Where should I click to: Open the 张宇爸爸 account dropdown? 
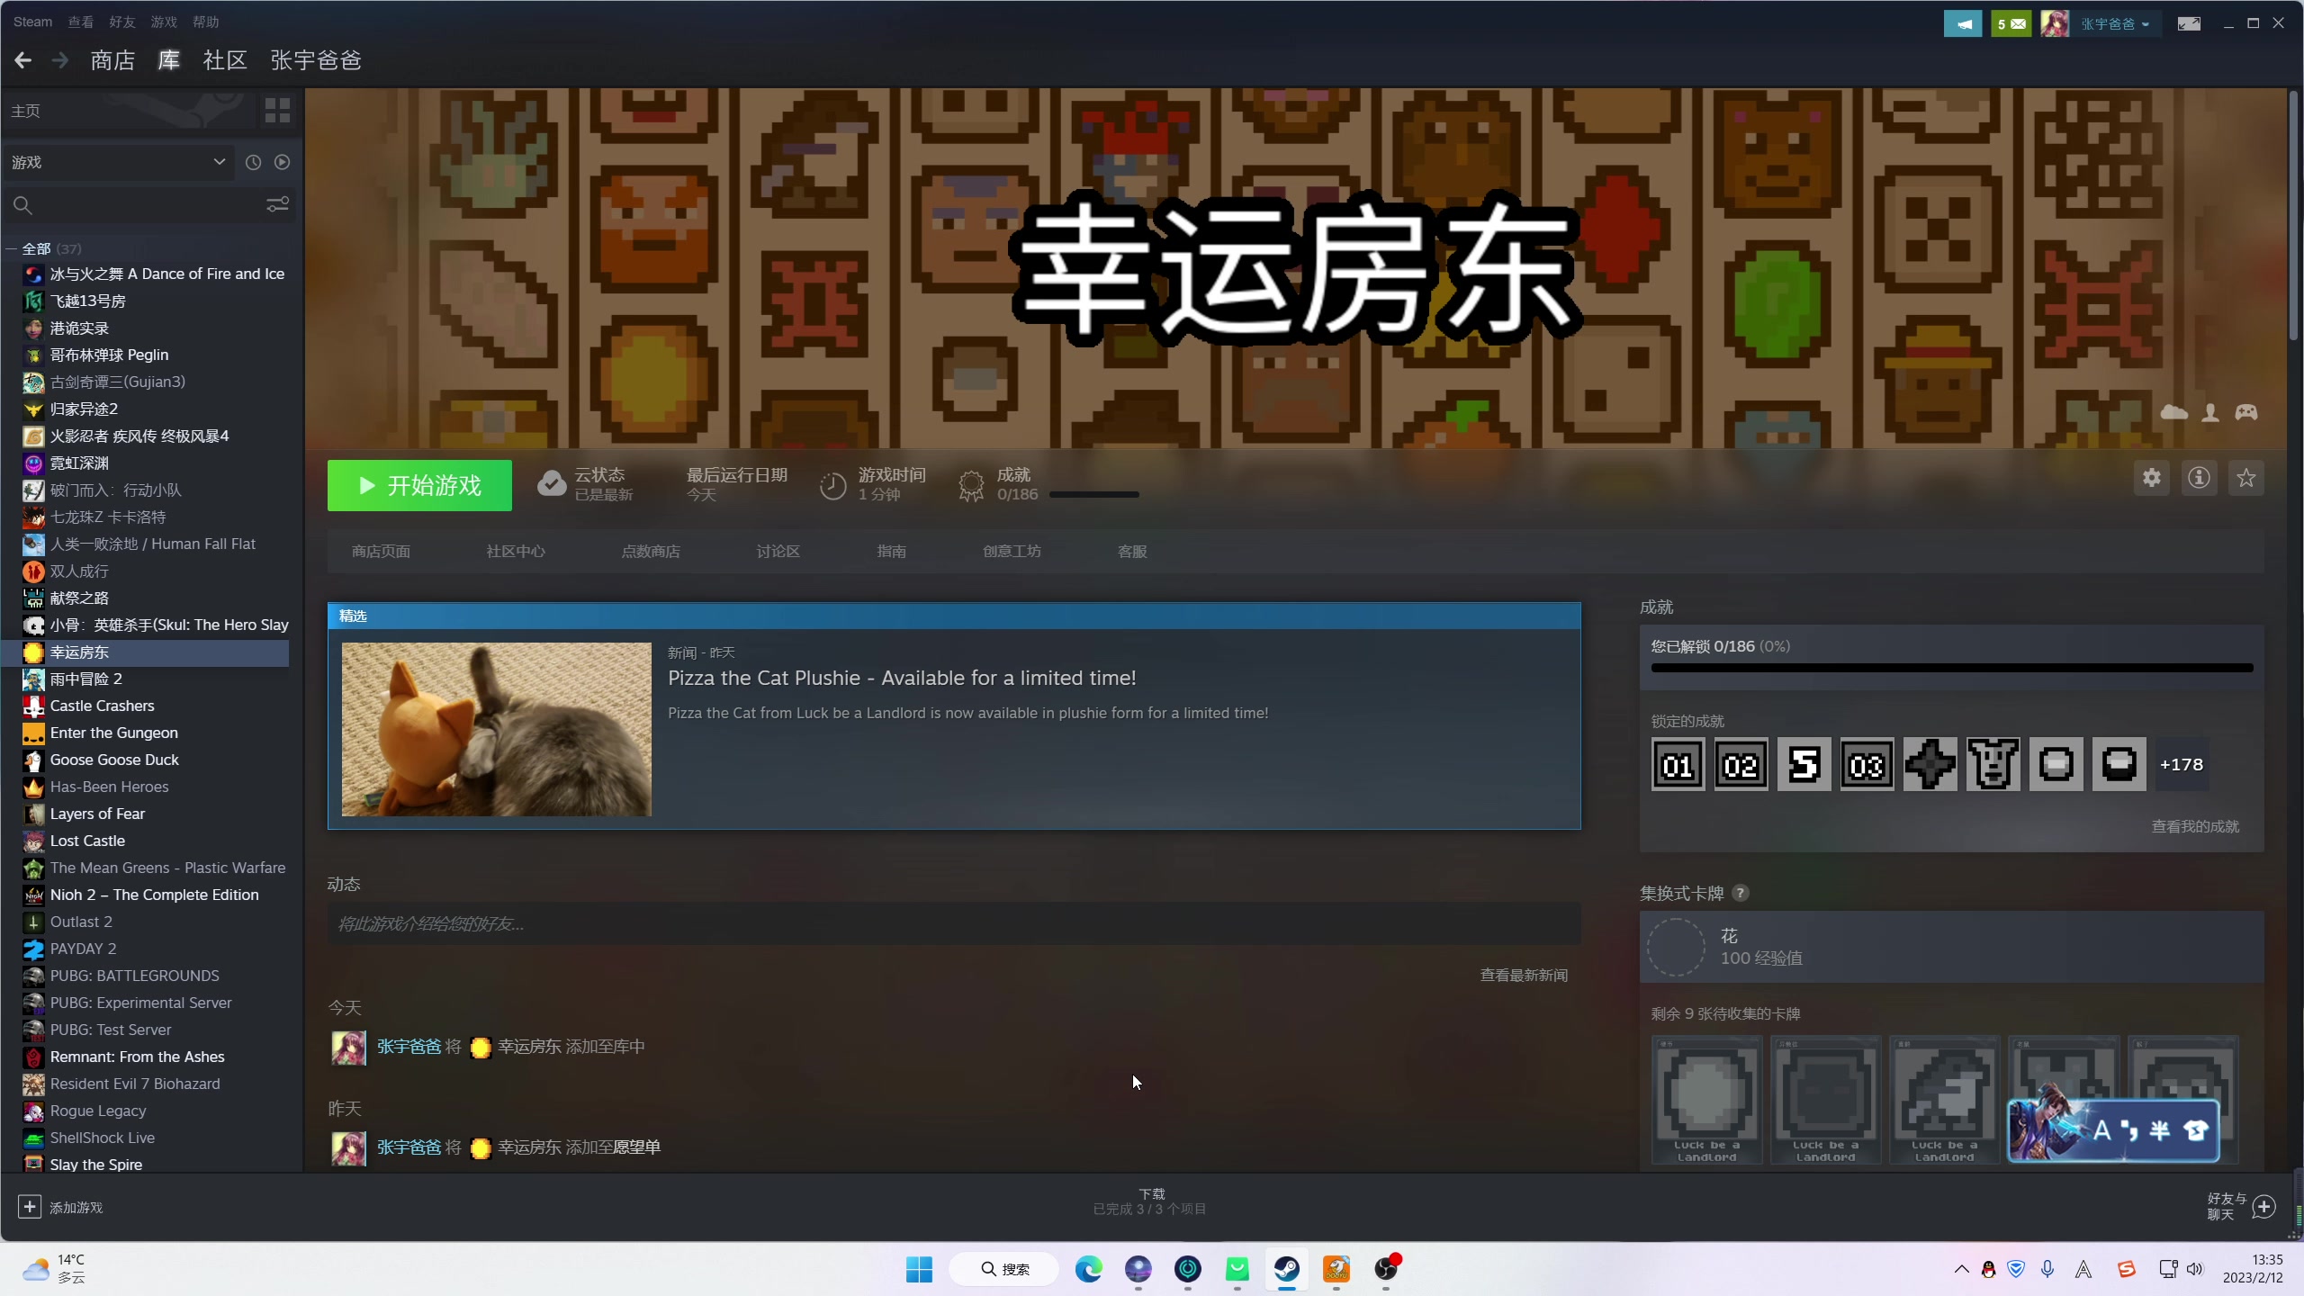click(x=2115, y=23)
